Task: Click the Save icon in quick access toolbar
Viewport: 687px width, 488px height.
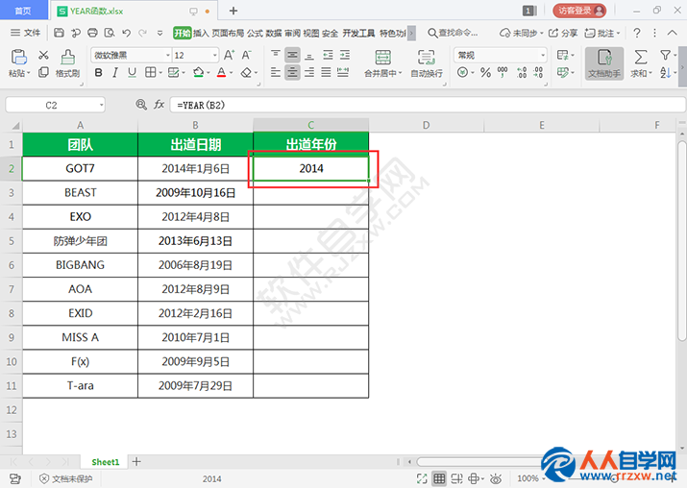Action: (x=60, y=33)
